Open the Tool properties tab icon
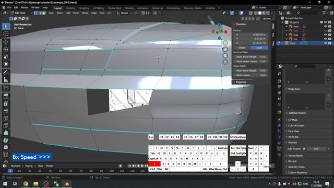334x188 pixels. [279, 74]
